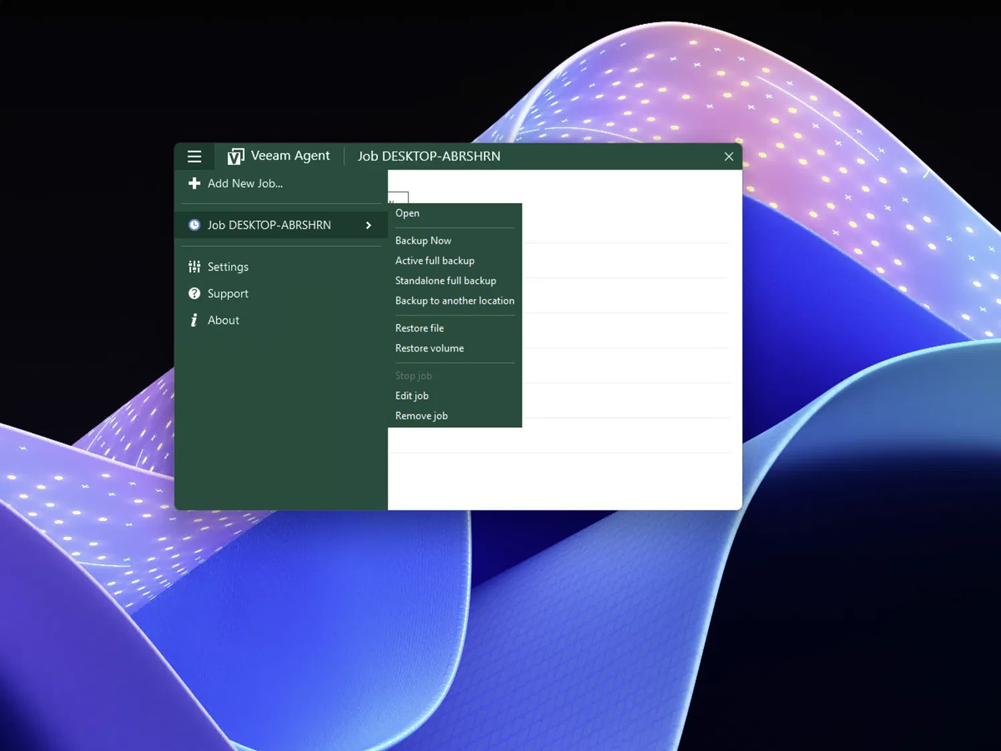Close the Veeam Agent window
Screen dimensions: 1001x751
(x=729, y=156)
